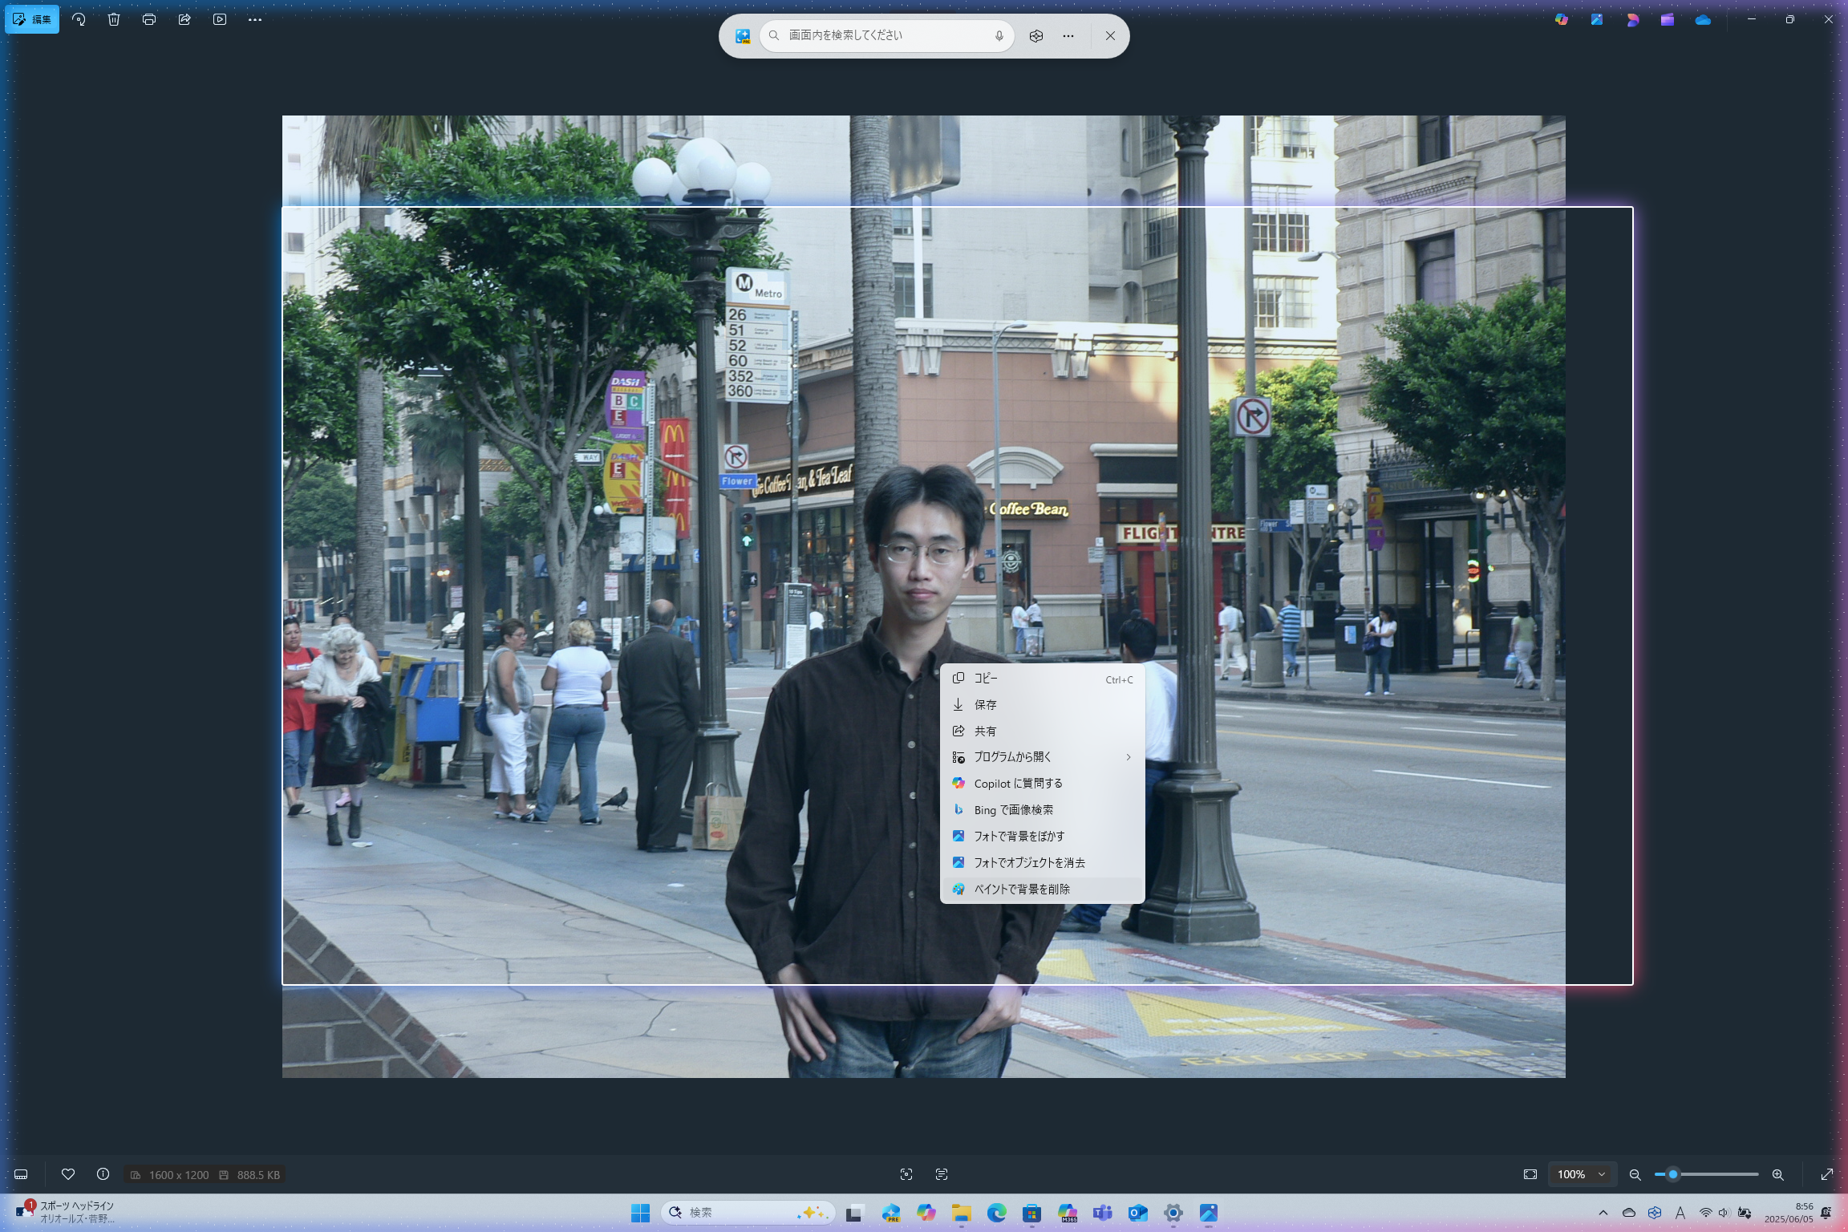Open the share icon in top toolbar
This screenshot has width=1848, height=1232.
click(x=184, y=19)
